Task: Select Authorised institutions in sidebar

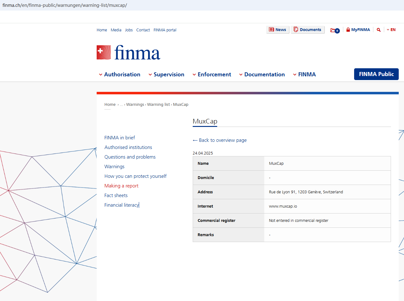Action: point(128,147)
